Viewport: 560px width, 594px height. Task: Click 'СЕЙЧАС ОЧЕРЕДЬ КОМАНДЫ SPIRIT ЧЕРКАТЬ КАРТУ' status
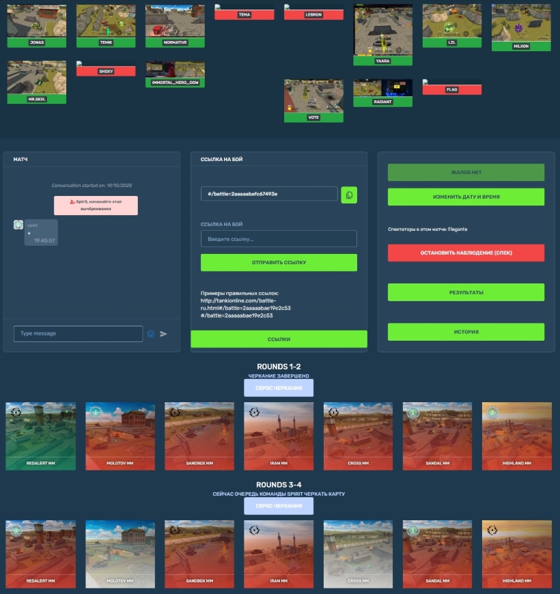click(279, 494)
